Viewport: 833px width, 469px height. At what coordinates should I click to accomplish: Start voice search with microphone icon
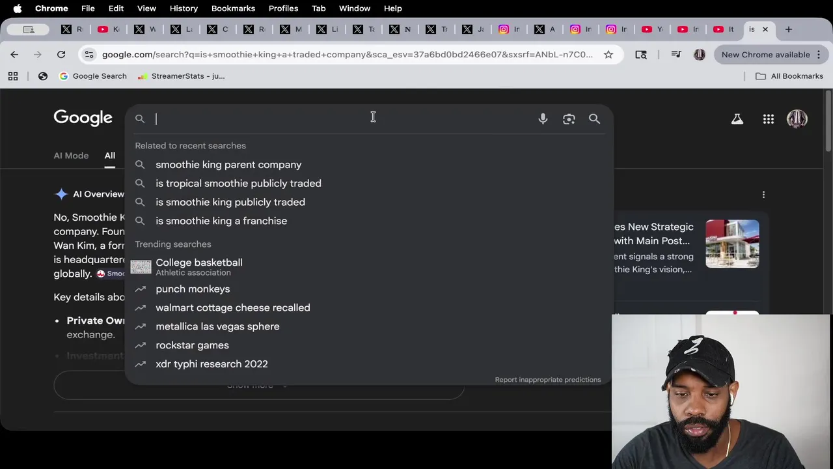pyautogui.click(x=543, y=119)
